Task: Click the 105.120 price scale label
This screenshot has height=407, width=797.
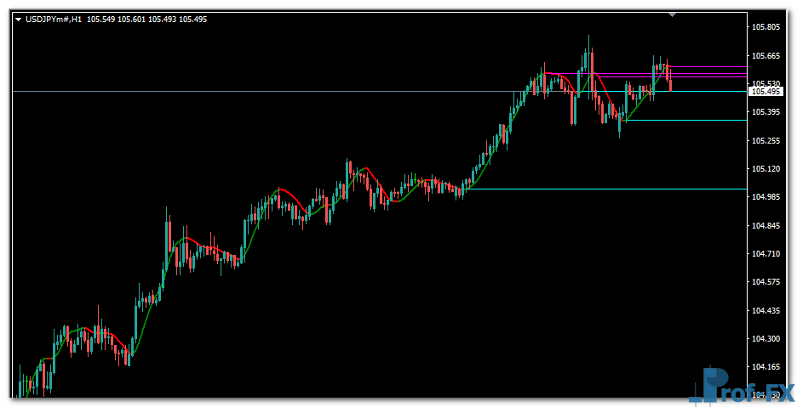Action: coord(766,169)
